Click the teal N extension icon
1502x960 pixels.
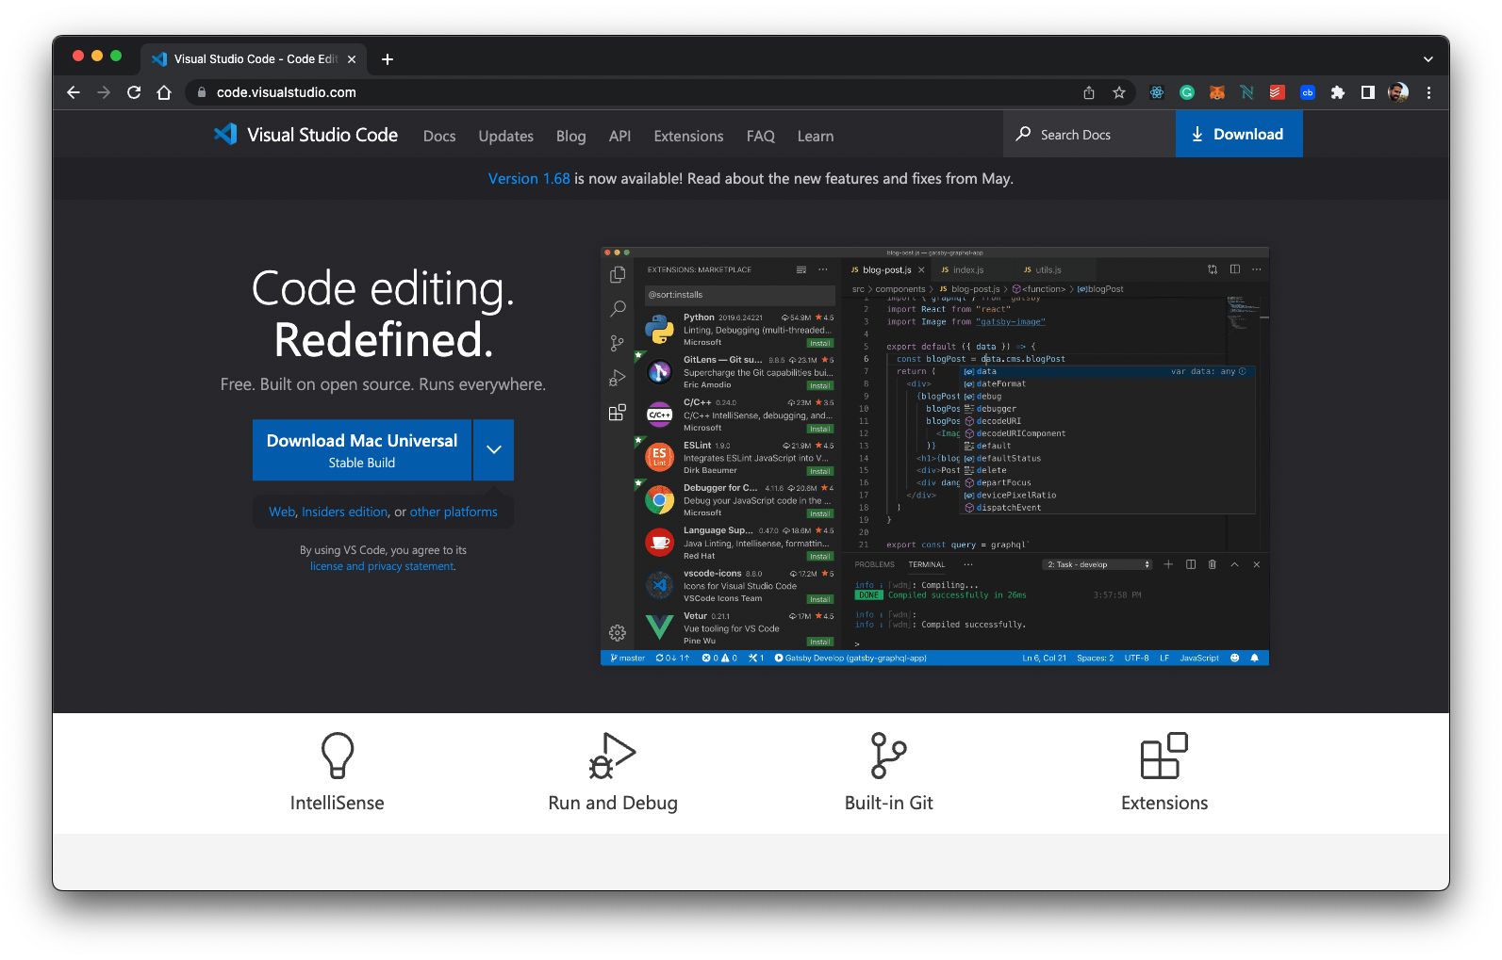1247,92
